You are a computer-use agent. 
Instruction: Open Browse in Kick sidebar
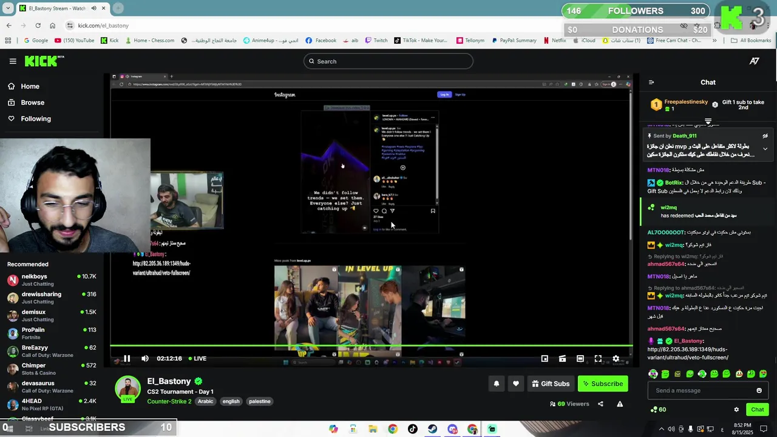27,103
